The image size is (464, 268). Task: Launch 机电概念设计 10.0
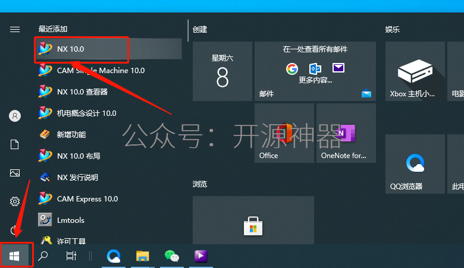click(108, 113)
